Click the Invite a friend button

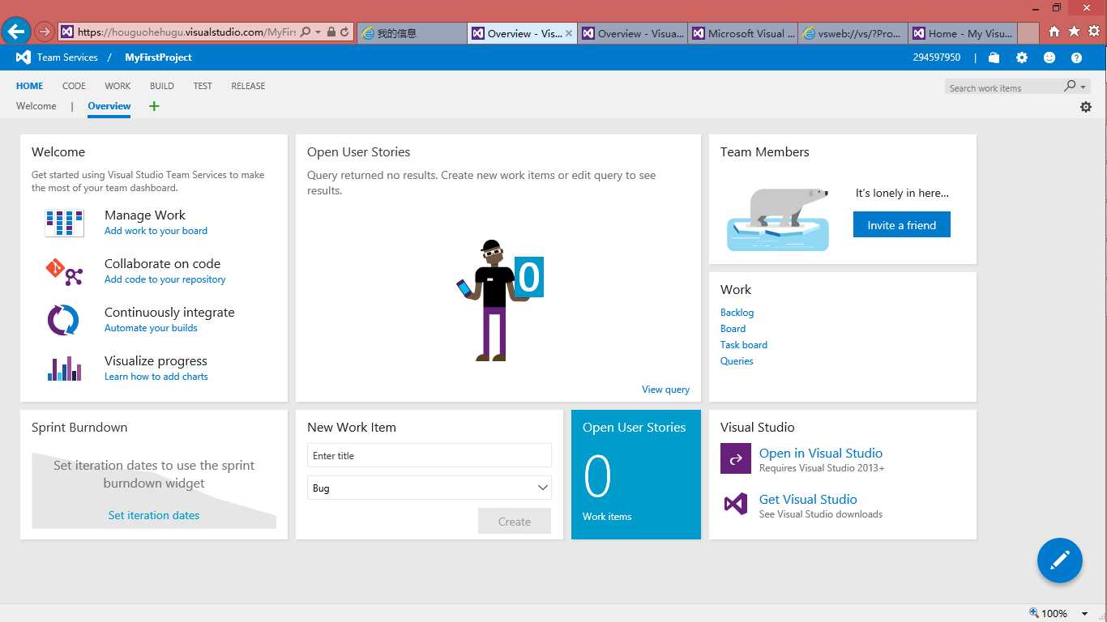902,225
